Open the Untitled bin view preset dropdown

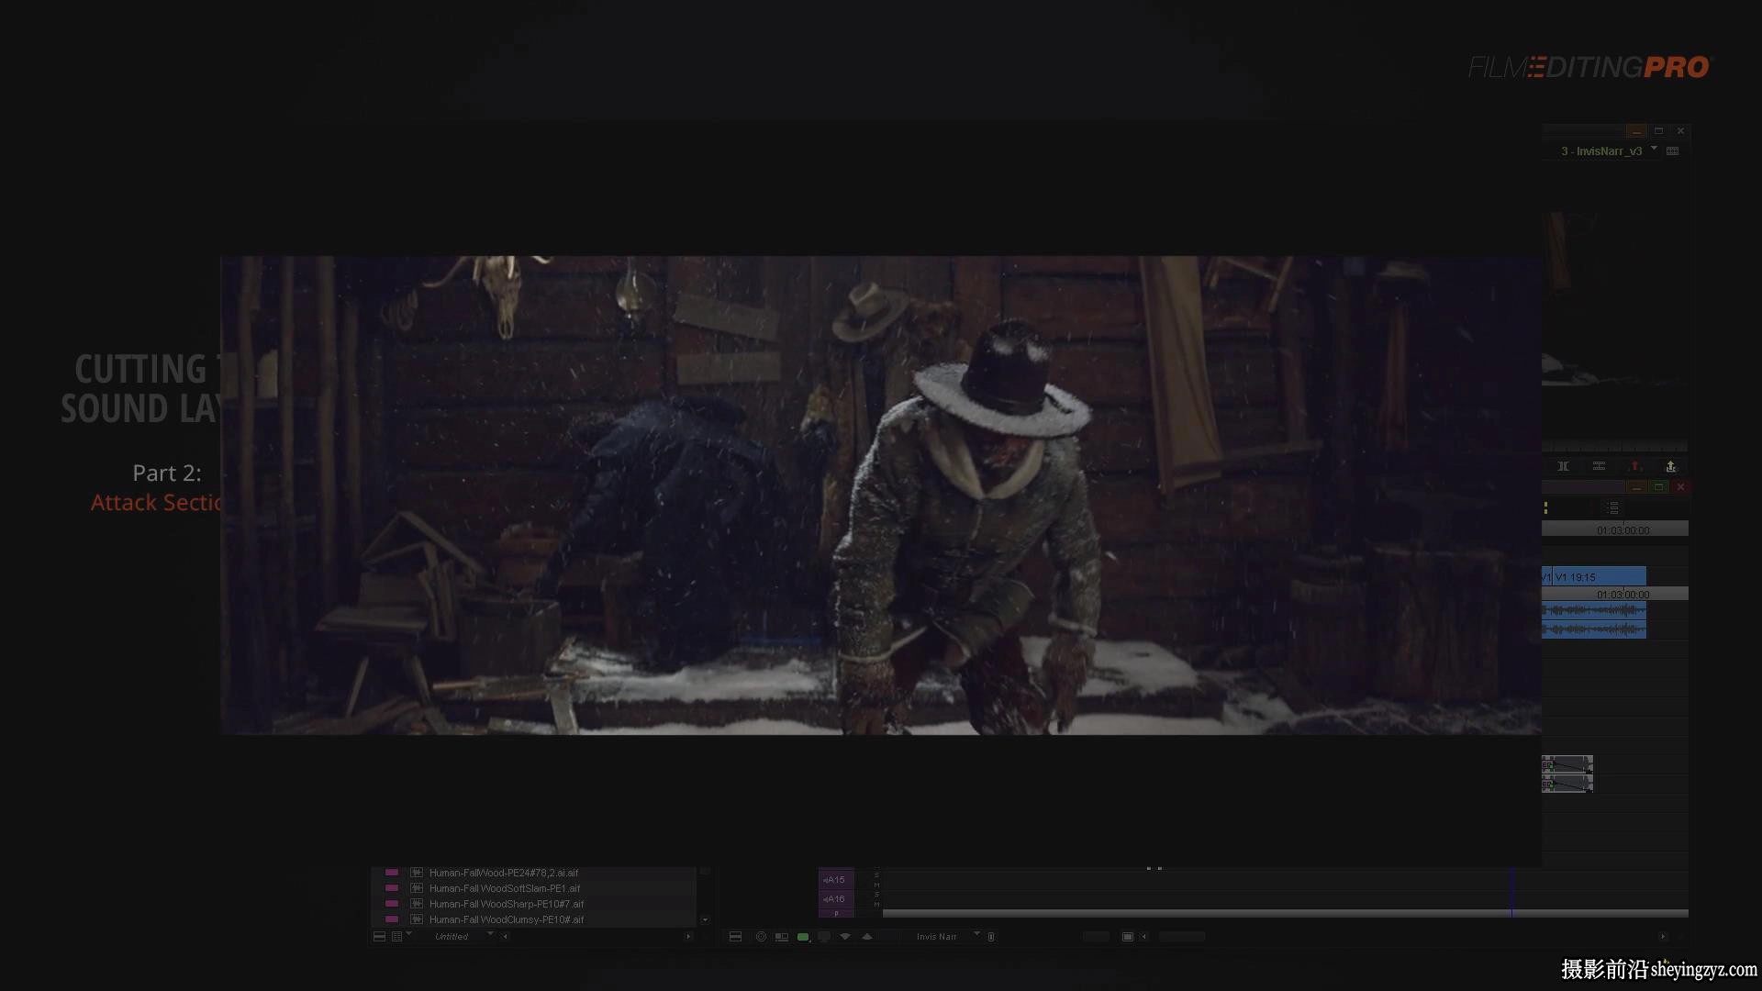(490, 934)
